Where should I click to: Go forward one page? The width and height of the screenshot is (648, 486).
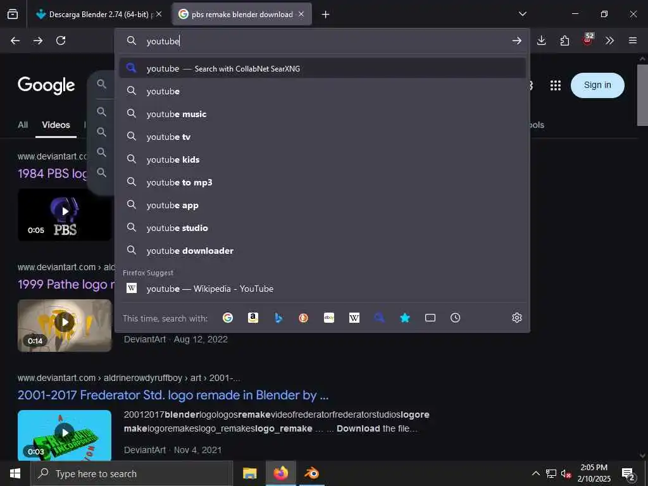pos(38,40)
